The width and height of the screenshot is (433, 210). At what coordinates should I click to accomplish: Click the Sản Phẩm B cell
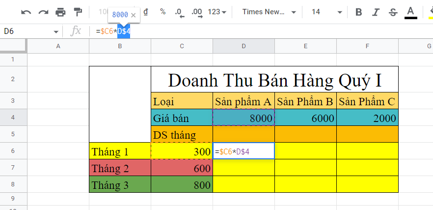(305, 101)
